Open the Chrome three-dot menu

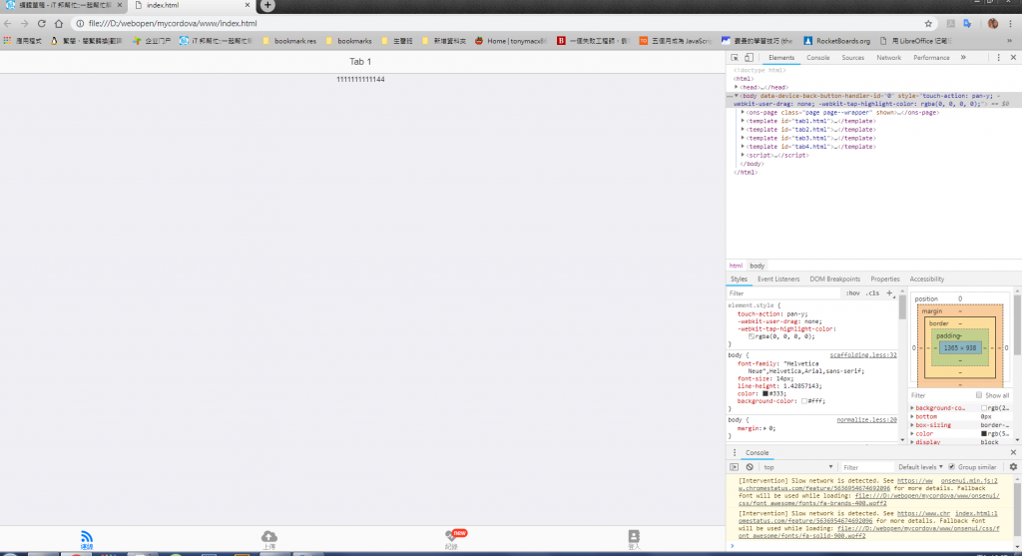(x=1011, y=24)
